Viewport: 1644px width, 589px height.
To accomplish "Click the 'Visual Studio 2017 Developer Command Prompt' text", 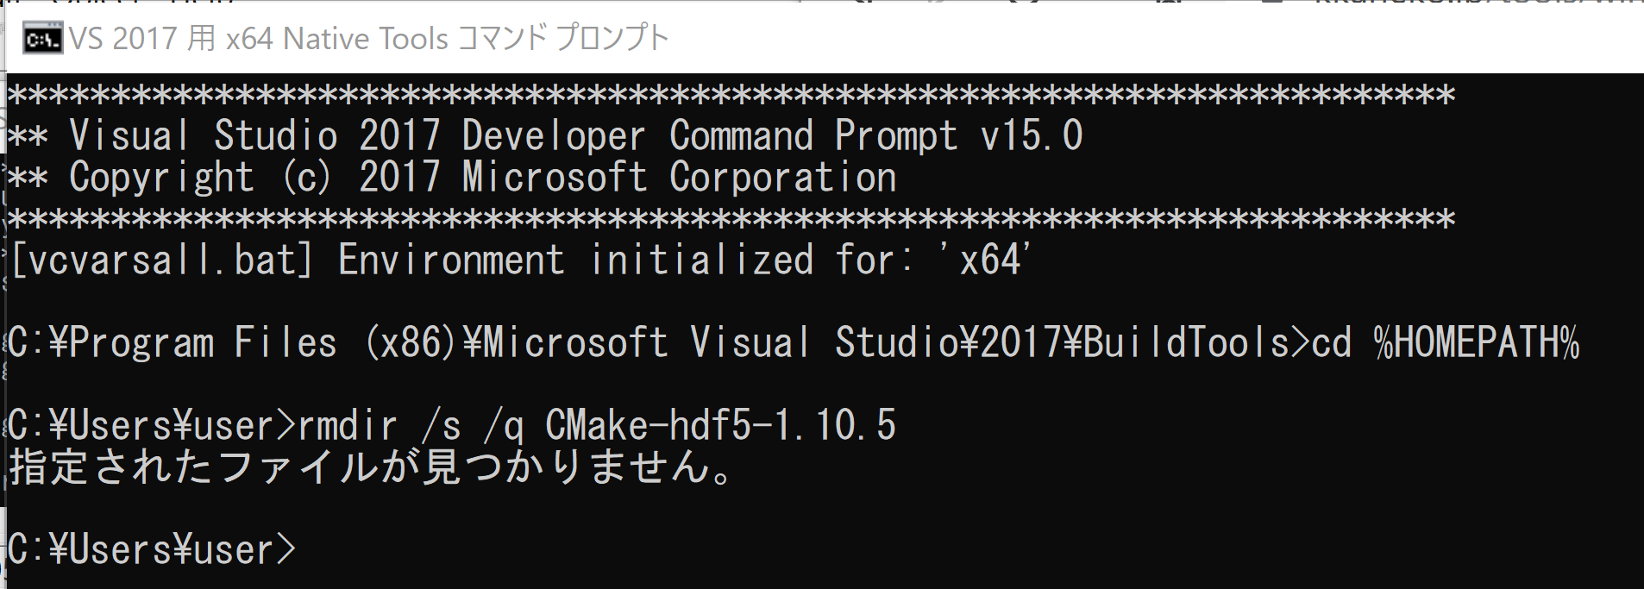I will pyautogui.click(x=513, y=136).
